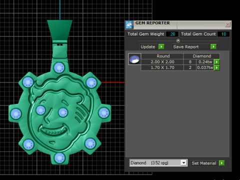Click the 0.037tw weight cell

(205, 67)
